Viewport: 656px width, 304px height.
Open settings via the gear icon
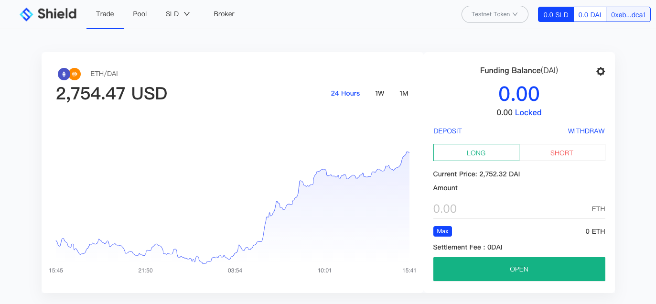pyautogui.click(x=601, y=71)
